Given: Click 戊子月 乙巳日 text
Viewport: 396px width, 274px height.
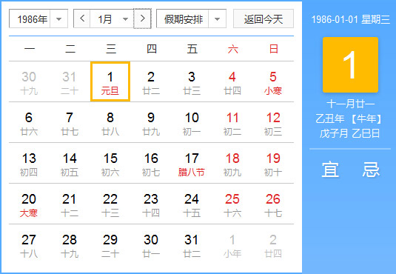Looking at the screenshot, I should pyautogui.click(x=350, y=133).
